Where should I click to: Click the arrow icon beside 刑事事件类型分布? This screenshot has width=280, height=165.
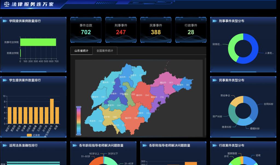pyautogui.click(x=214, y=21)
